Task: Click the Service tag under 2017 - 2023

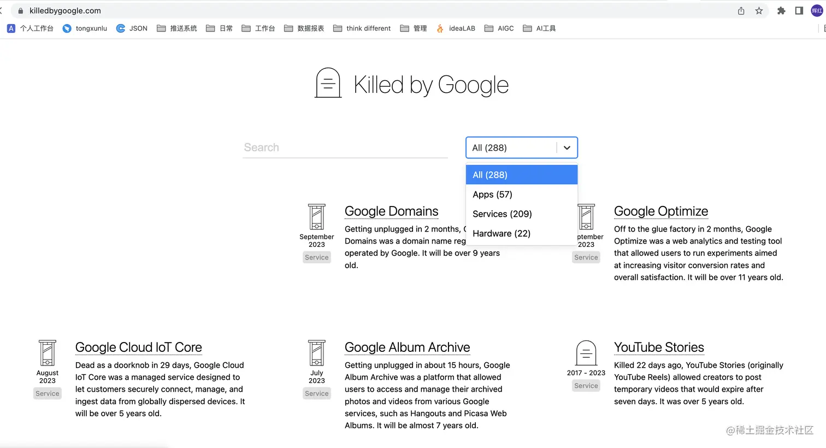Action: [586, 386]
